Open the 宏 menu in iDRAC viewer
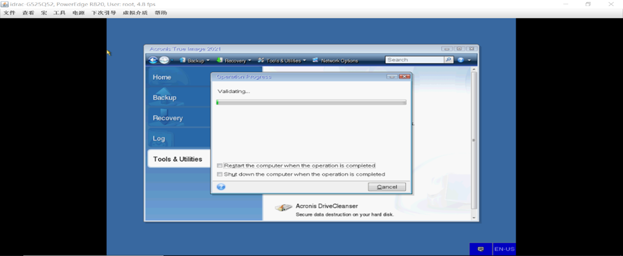The height and width of the screenshot is (256, 623). 43,12
